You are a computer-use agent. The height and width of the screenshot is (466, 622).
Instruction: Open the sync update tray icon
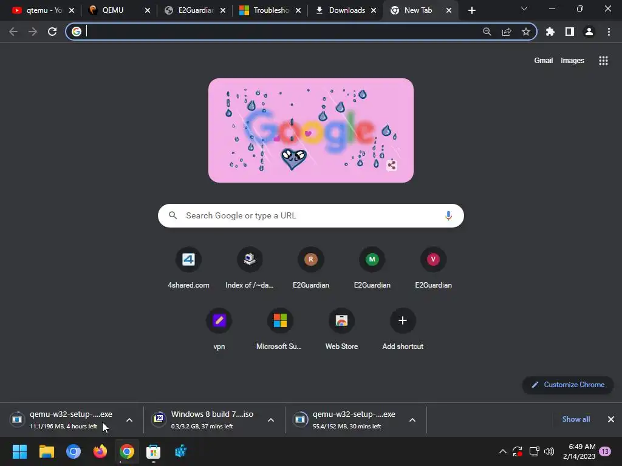coord(518,451)
